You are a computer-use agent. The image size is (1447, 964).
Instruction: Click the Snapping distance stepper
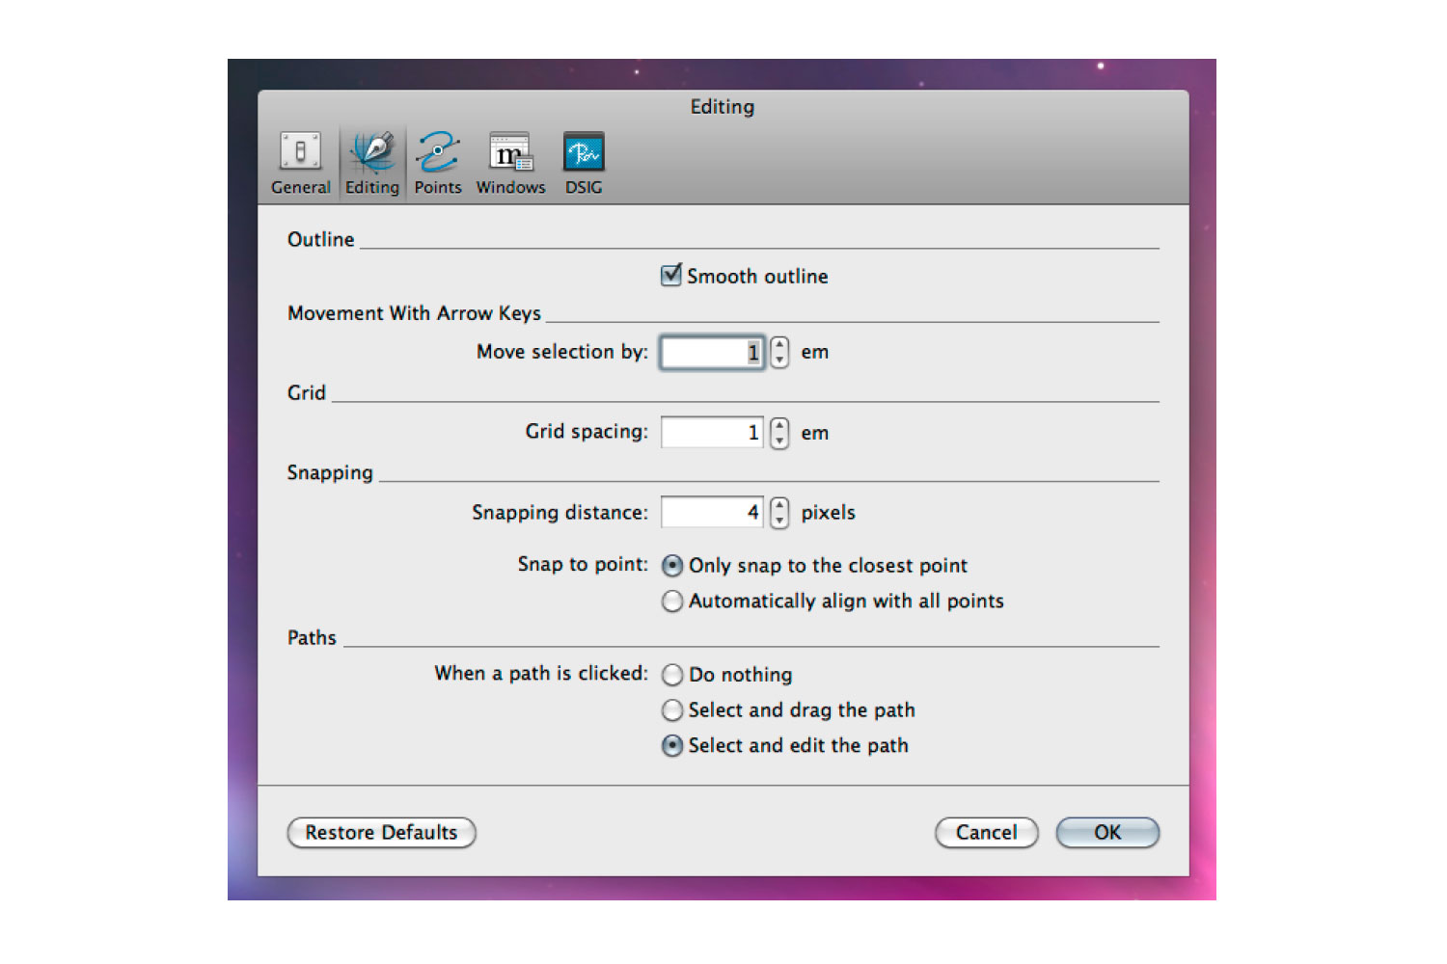click(x=779, y=513)
